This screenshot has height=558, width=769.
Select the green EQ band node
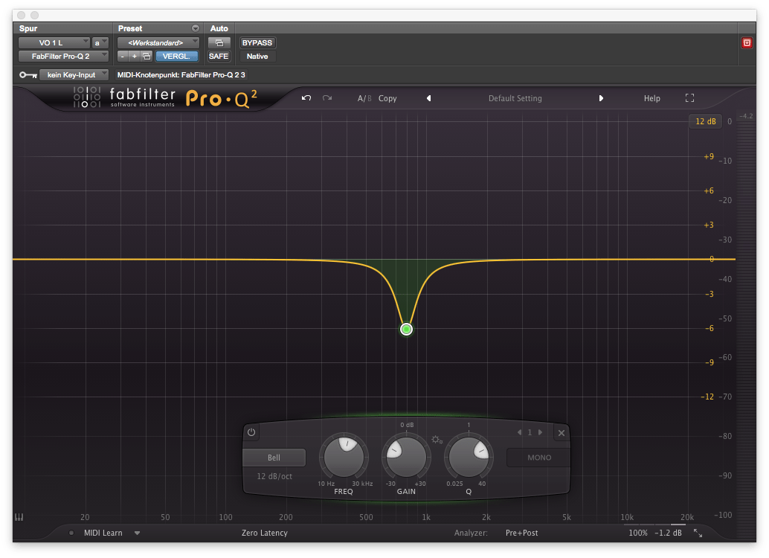pyautogui.click(x=406, y=330)
